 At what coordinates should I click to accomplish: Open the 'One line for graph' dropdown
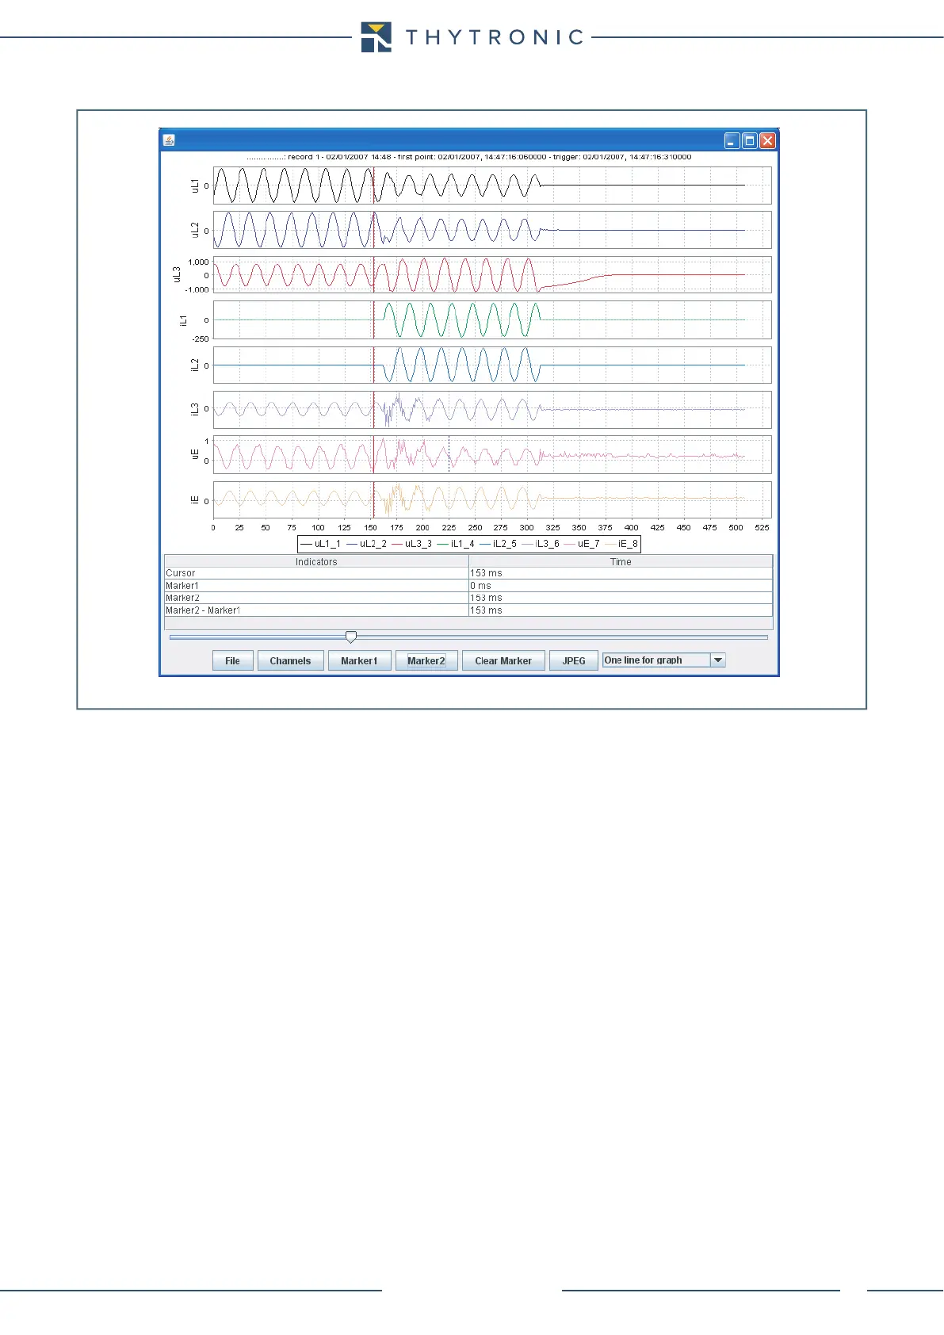(663, 660)
